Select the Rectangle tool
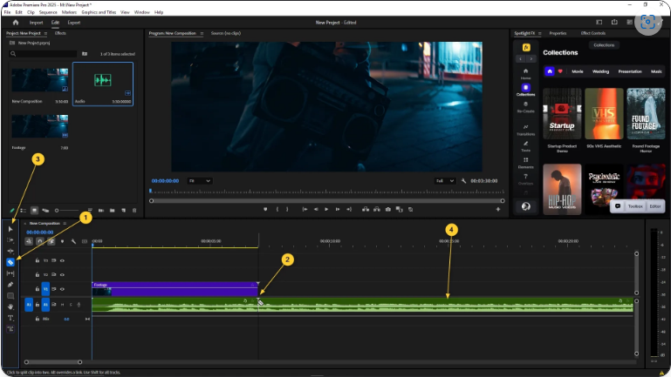Image resolution: width=671 pixels, height=377 pixels. point(10,295)
